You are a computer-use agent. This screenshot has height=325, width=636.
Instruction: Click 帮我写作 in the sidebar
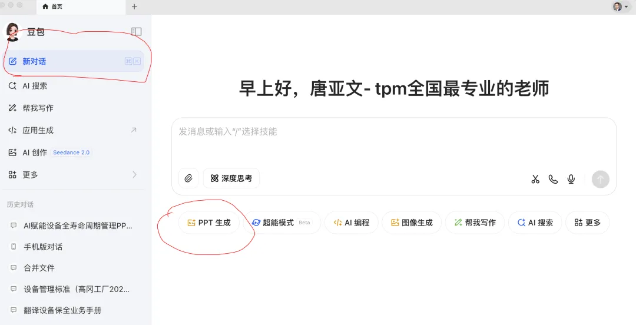[x=38, y=108]
